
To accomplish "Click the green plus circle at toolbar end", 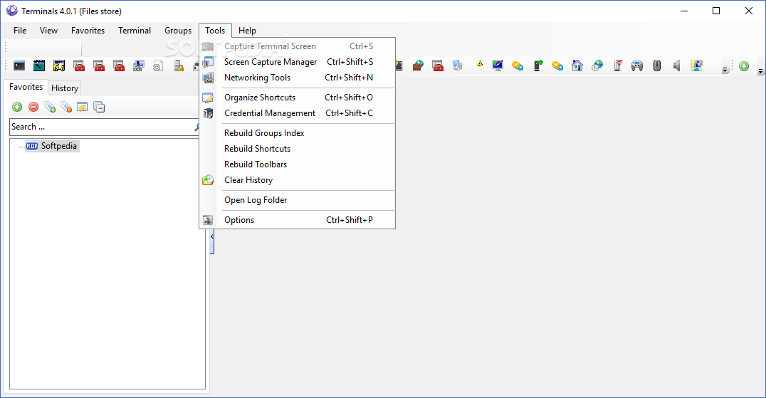I will pos(744,66).
